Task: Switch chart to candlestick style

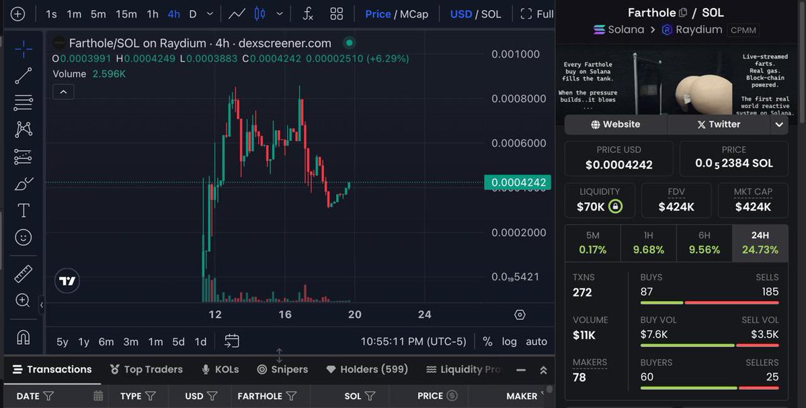Action: click(260, 14)
